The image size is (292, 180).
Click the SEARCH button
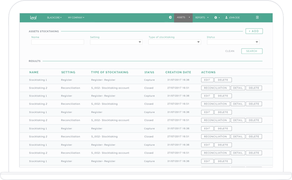click(252, 51)
